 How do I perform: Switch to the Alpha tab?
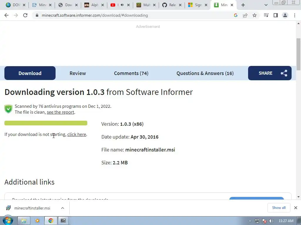pyautogui.click(x=94, y=5)
